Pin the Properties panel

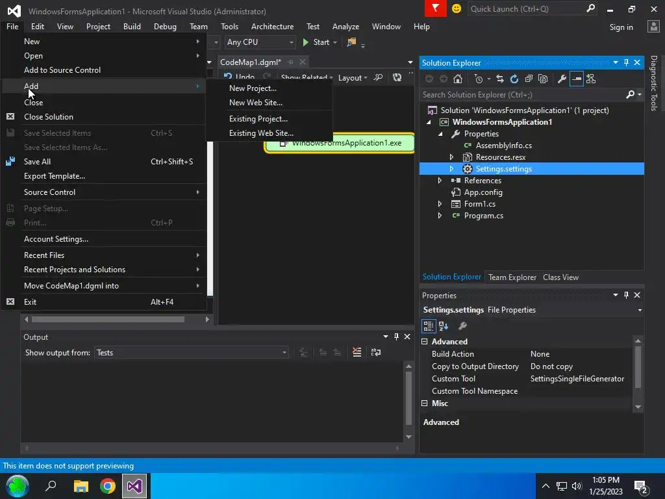pos(627,295)
